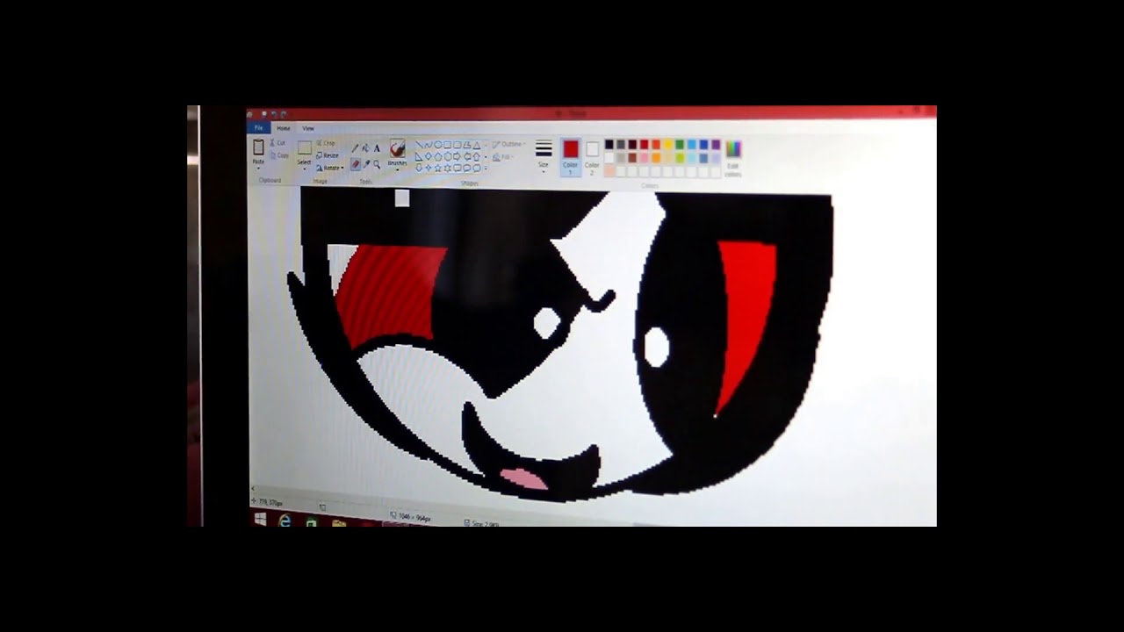Open the Select dropdown arrow
This screenshot has width=1124, height=632.
tap(305, 169)
